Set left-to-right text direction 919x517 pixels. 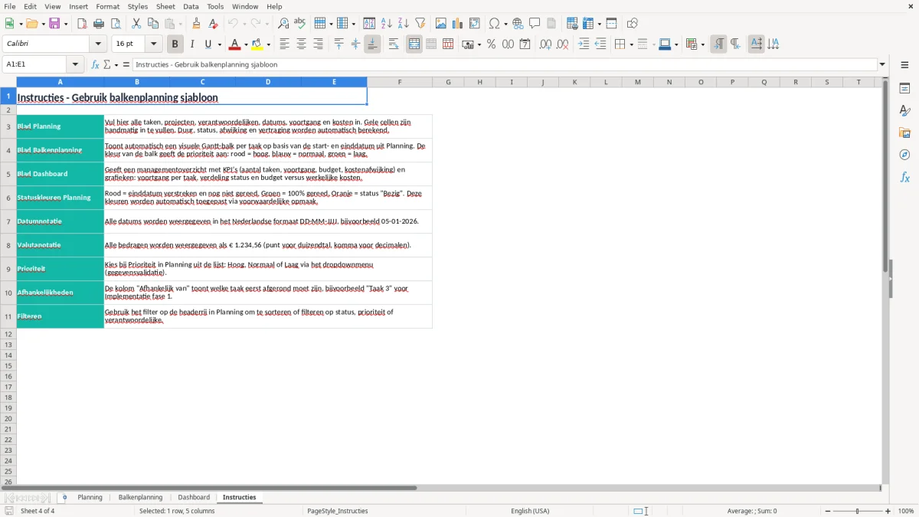(718, 44)
